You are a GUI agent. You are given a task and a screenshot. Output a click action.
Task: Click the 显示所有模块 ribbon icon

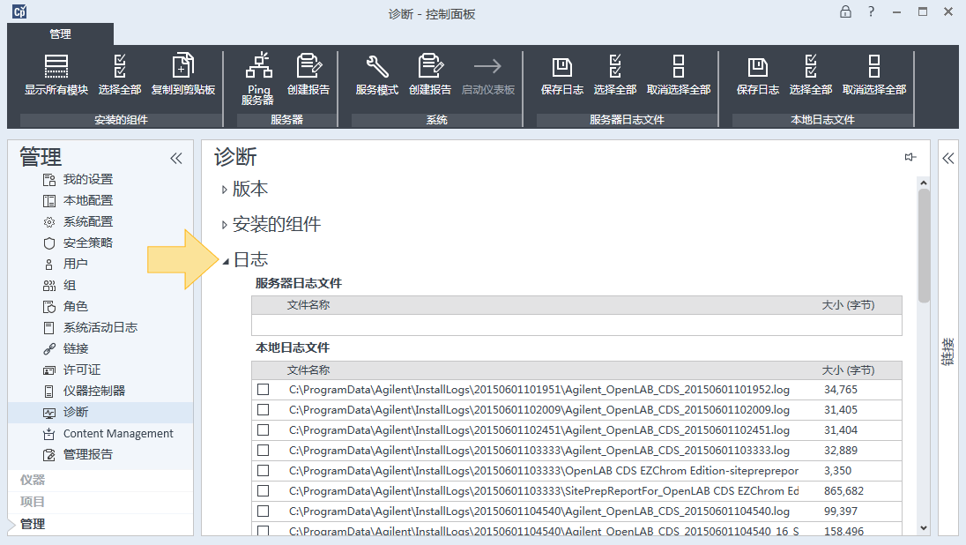click(56, 66)
